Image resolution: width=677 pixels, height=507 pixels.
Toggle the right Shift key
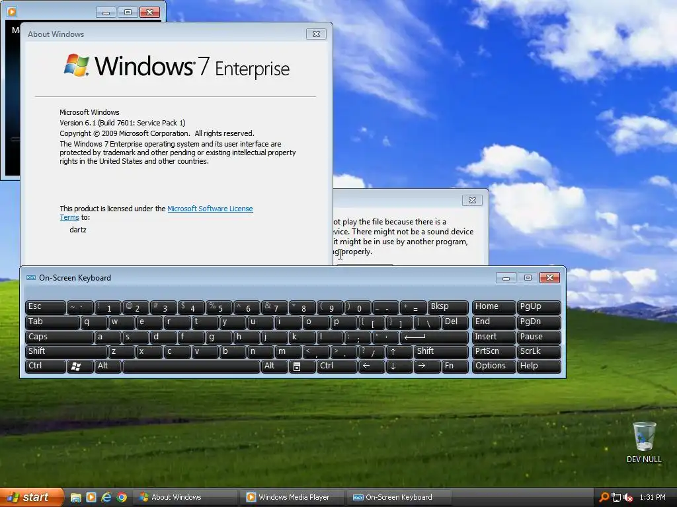441,352
